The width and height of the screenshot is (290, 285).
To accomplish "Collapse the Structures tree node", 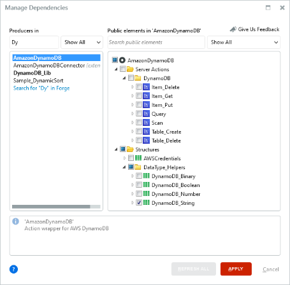I will 116,149.
